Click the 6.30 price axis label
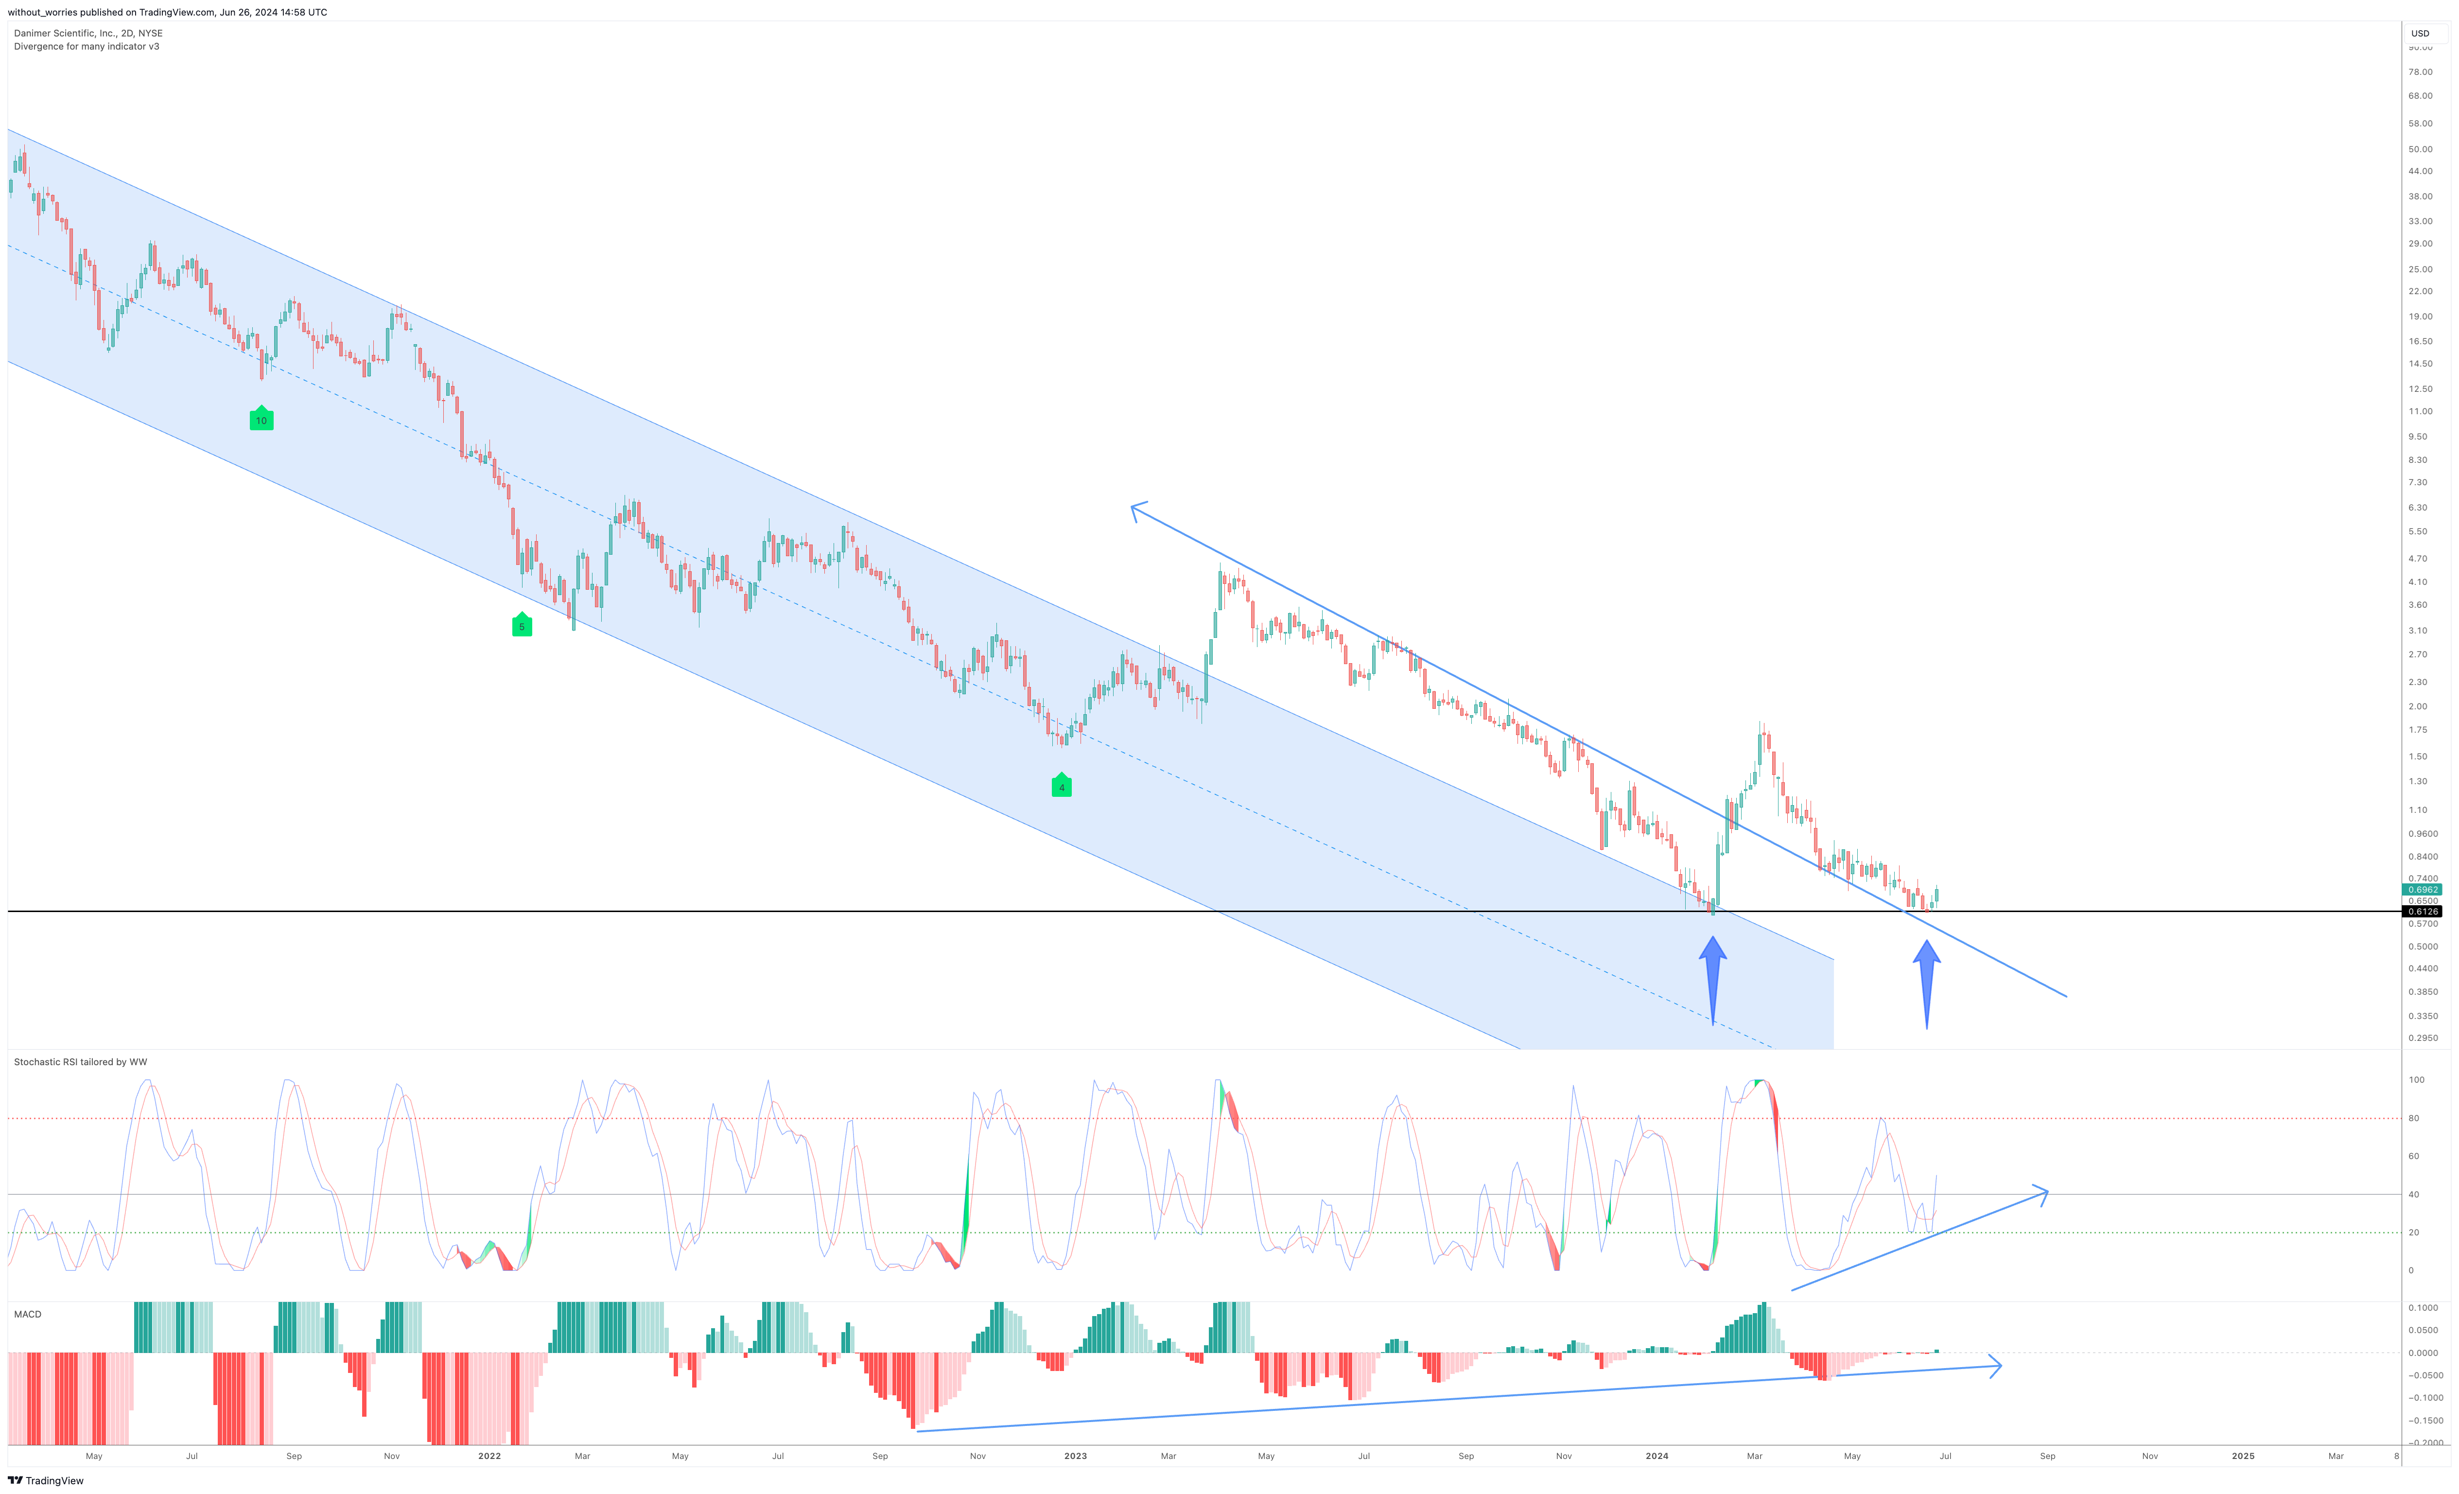The width and height of the screenshot is (2459, 1494). 2417,507
